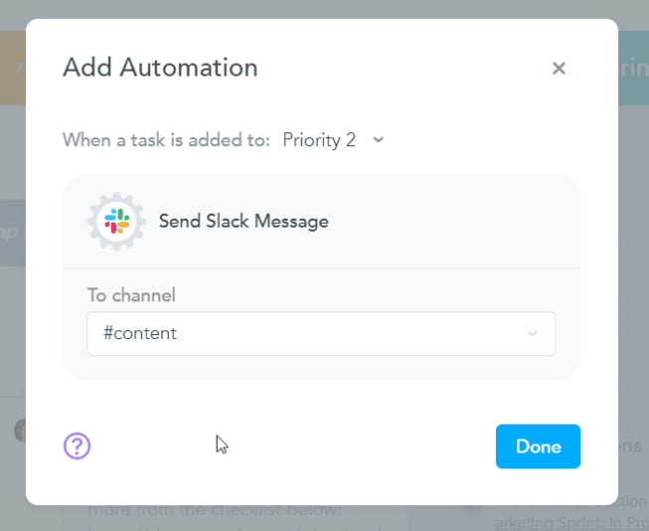Select the Send Slack Message action title
The height and width of the screenshot is (531, 649).
click(243, 221)
